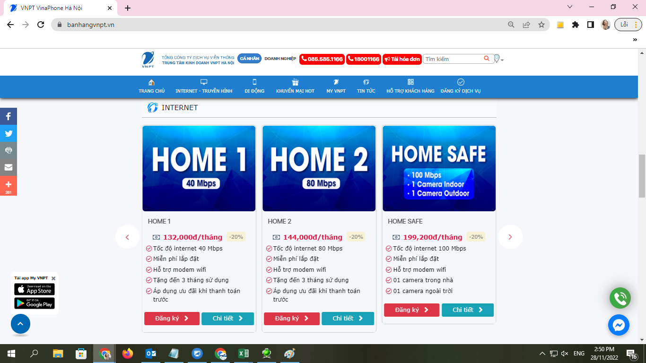The width and height of the screenshot is (646, 363).
Task: Download My VNPT from App Store badge
Action: click(x=34, y=289)
